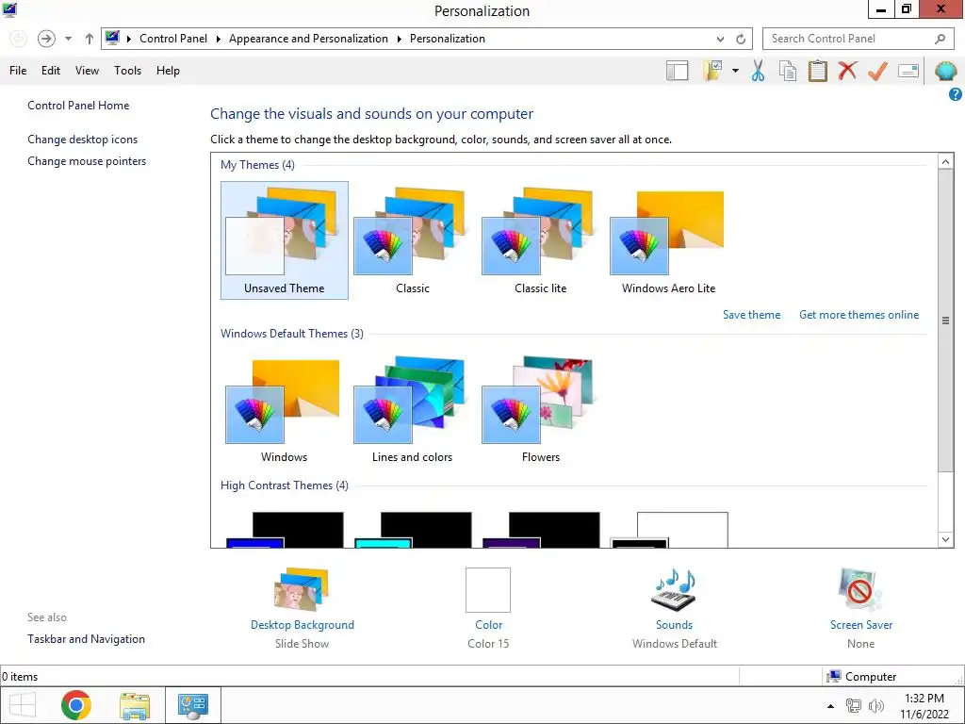Select the Unsaved Theme
This screenshot has height=724, width=965.
(285, 240)
